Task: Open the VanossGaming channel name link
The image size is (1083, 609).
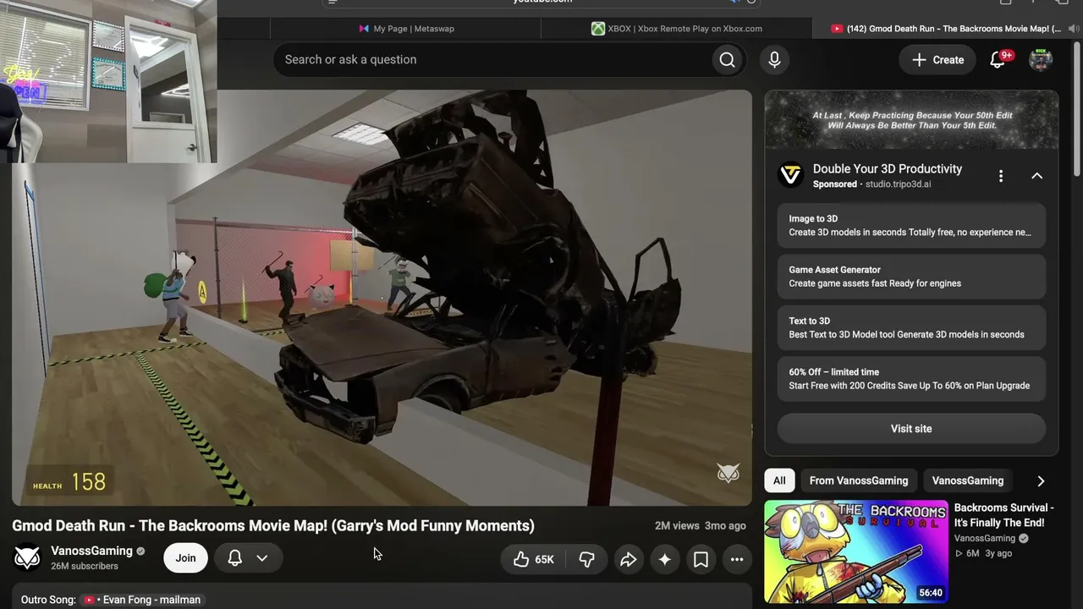Action: [x=91, y=551]
